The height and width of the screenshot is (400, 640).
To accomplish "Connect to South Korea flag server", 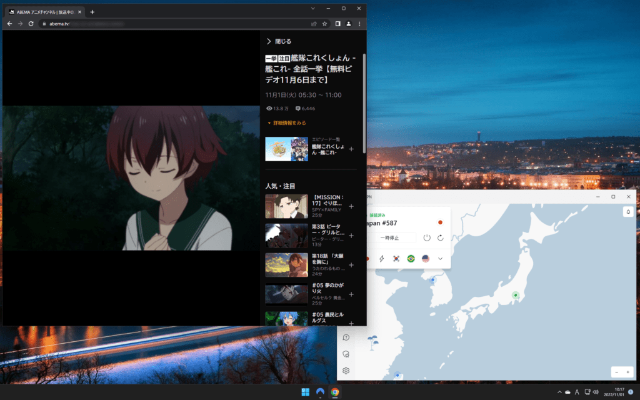I will tap(396, 258).
